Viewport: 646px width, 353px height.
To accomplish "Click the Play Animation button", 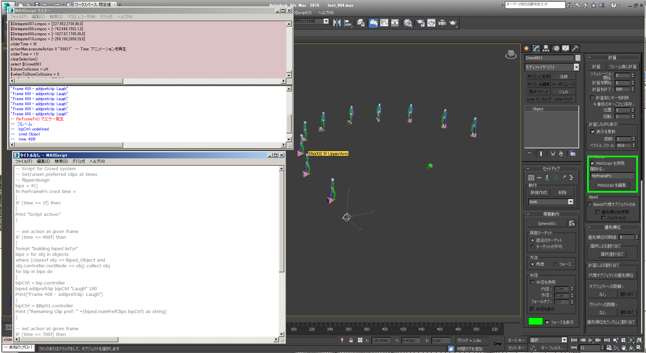I will click(590, 340).
